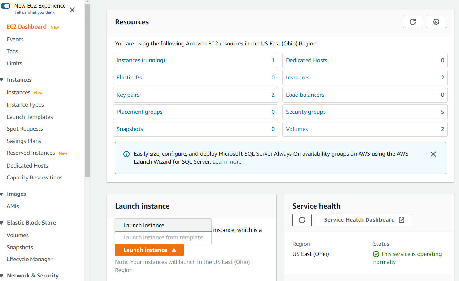Open the Key pairs resource card
Screen dimensions: 459x281
(195, 95)
